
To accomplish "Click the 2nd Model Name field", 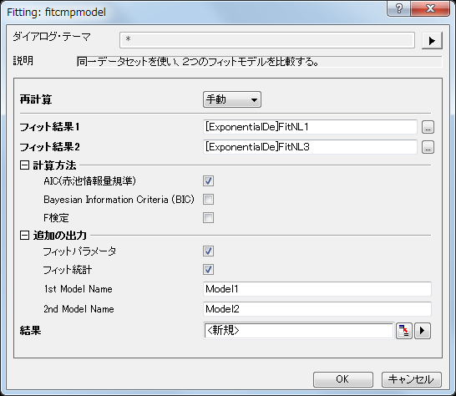I will pos(317,309).
